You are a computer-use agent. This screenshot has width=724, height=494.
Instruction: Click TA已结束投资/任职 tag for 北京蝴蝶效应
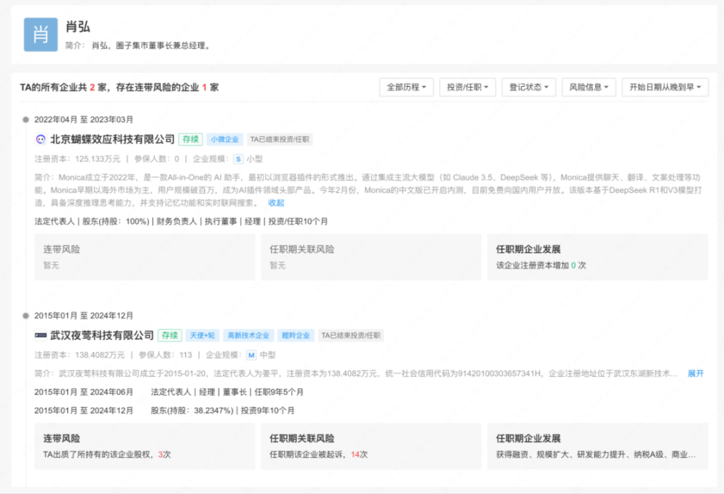coord(279,139)
